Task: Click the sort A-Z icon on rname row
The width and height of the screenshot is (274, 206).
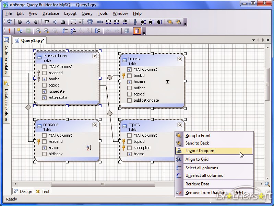Action: click(89, 148)
